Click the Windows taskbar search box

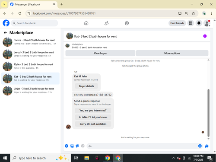click(41, 158)
